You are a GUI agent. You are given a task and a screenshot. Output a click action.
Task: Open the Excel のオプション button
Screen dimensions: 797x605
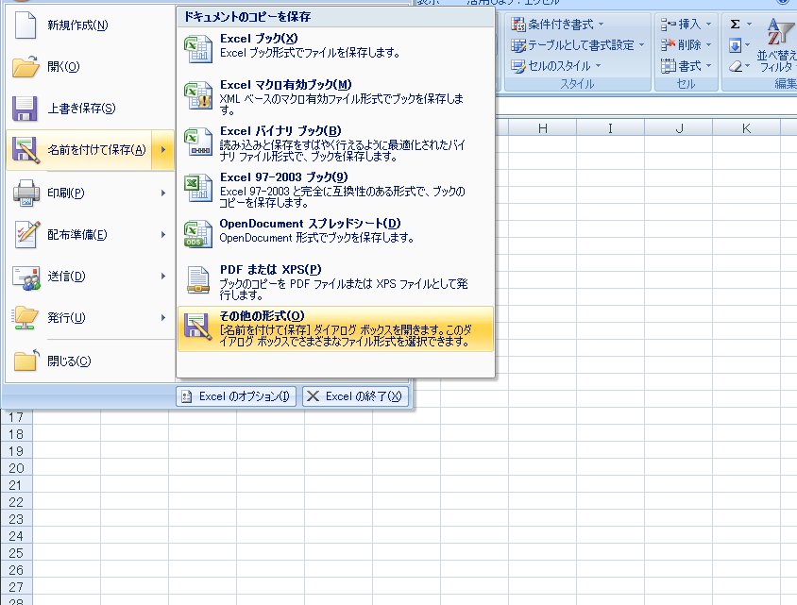[237, 396]
